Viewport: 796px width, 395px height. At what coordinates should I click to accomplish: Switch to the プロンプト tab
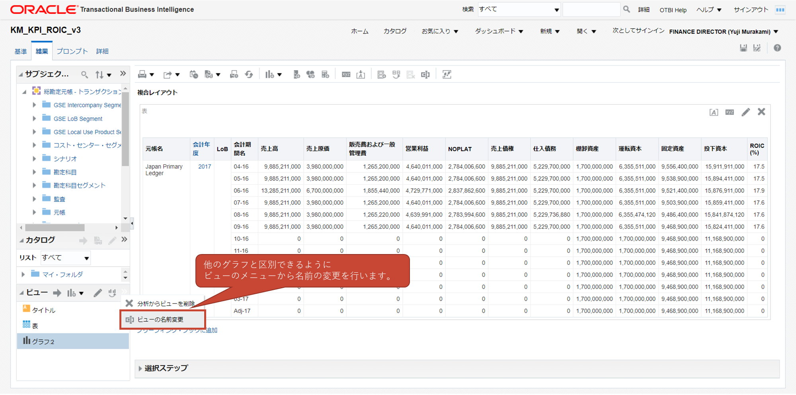tap(72, 51)
